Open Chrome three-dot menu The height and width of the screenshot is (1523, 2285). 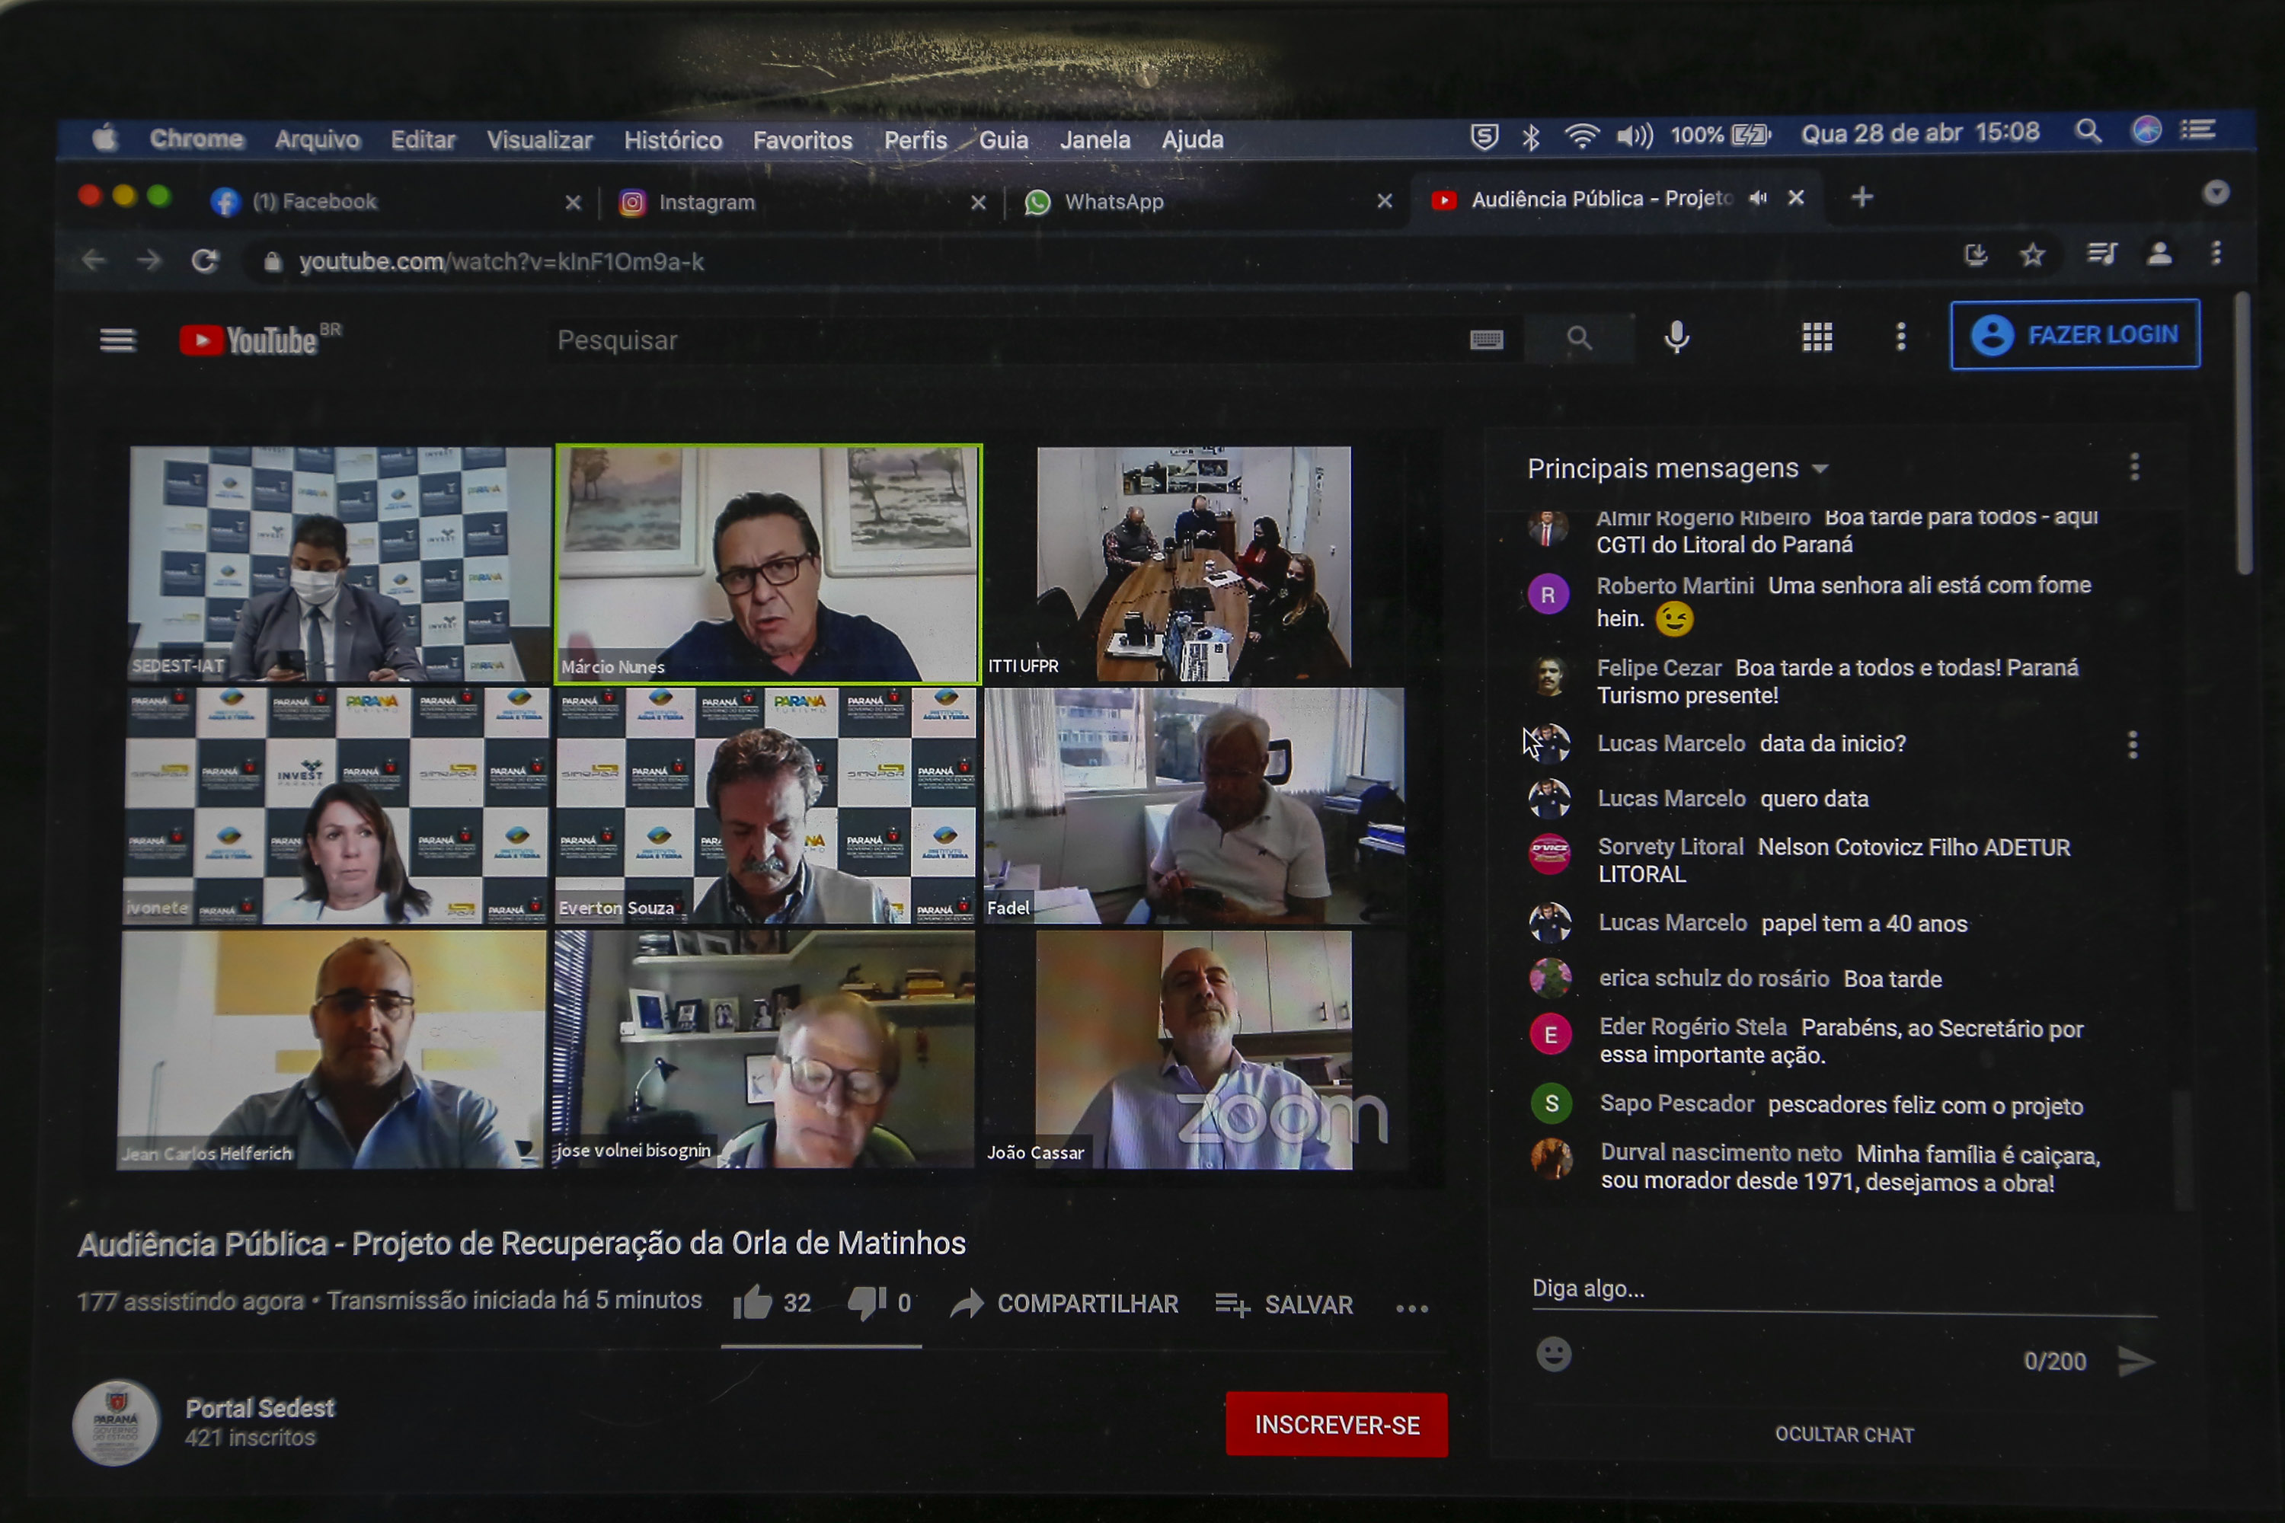(x=2216, y=253)
